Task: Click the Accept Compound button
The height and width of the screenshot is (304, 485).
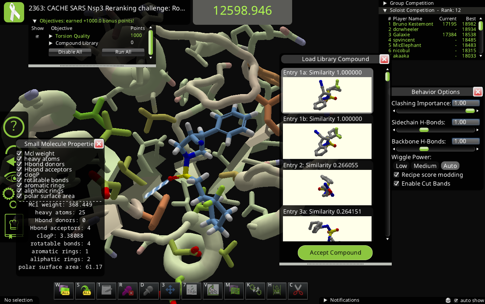Action: [335, 253]
